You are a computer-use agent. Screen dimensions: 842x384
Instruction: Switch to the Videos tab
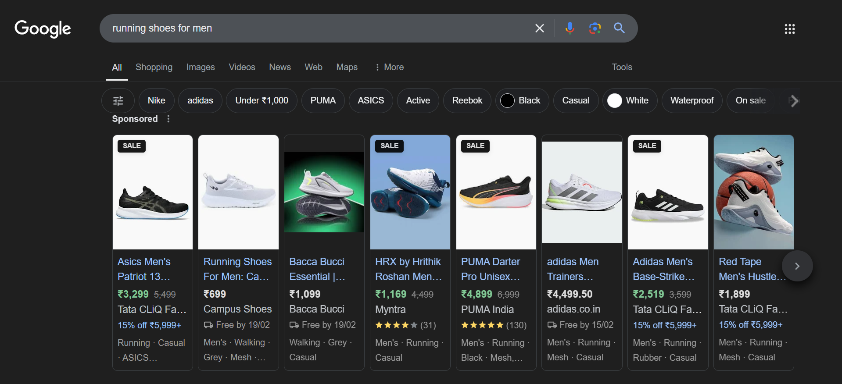pos(242,67)
